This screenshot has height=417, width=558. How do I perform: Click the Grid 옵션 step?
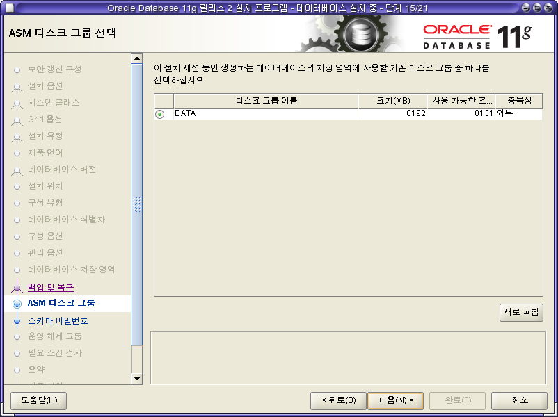coord(45,120)
